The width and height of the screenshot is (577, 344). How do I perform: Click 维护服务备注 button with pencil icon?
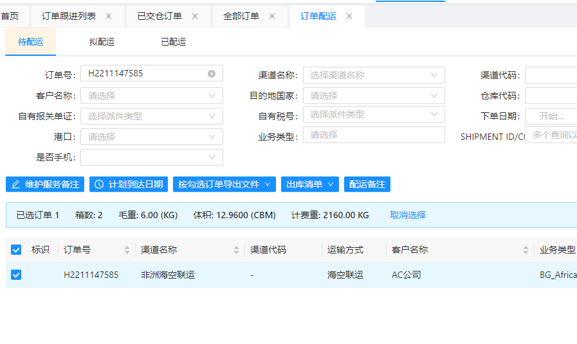pyautogui.click(x=45, y=184)
